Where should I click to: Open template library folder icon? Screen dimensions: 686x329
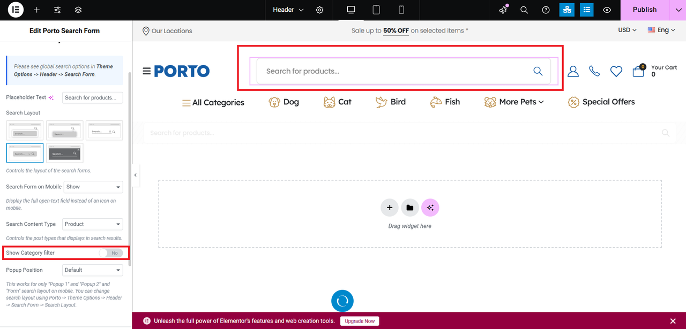coord(410,208)
